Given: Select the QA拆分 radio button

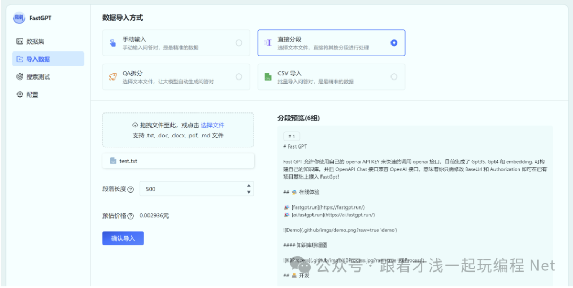Looking at the screenshot, I should [x=239, y=77].
